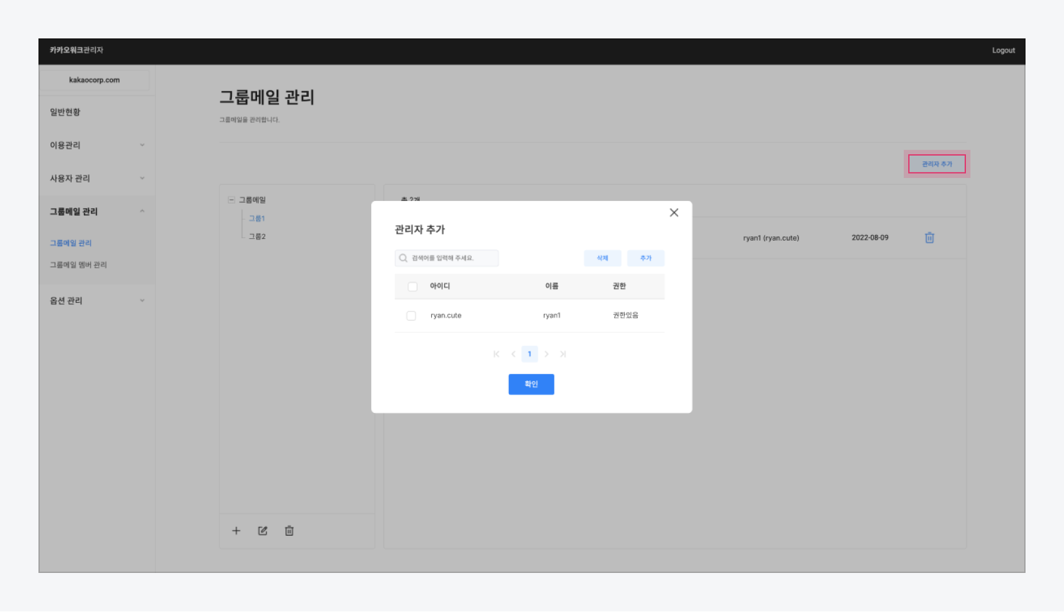This screenshot has width=1064, height=612.
Task: Go to previous page arrow
Action: 513,354
